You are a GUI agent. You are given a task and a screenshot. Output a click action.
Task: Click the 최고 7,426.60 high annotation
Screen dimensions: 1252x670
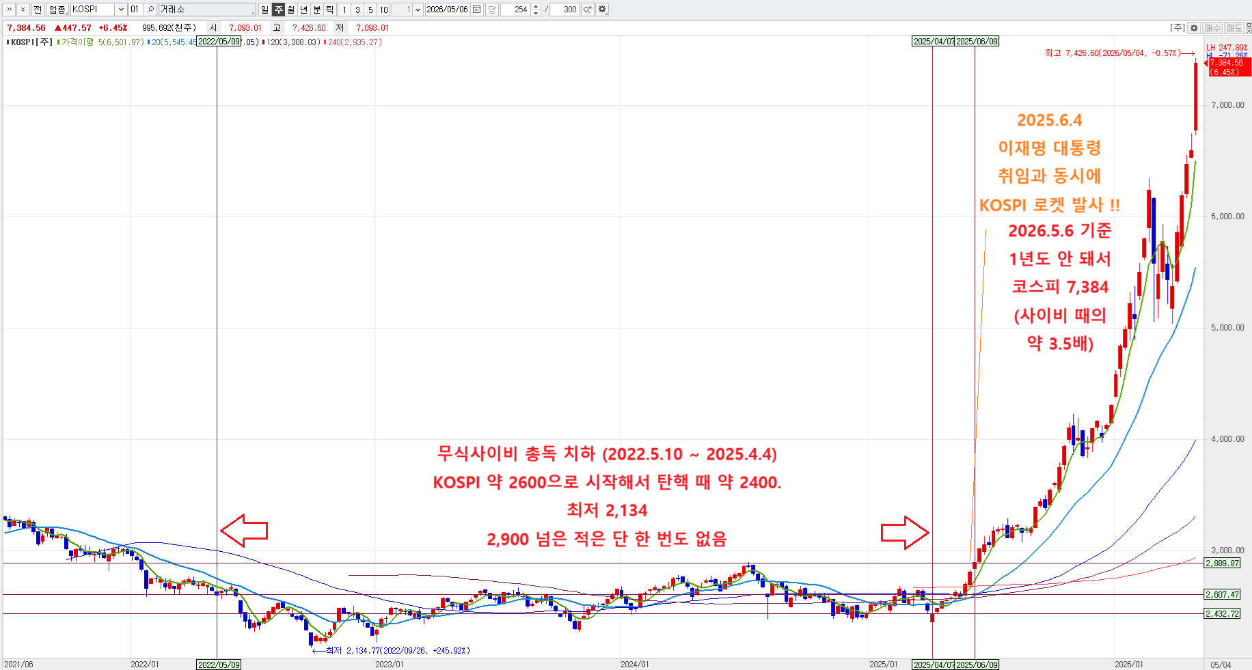click(1119, 53)
